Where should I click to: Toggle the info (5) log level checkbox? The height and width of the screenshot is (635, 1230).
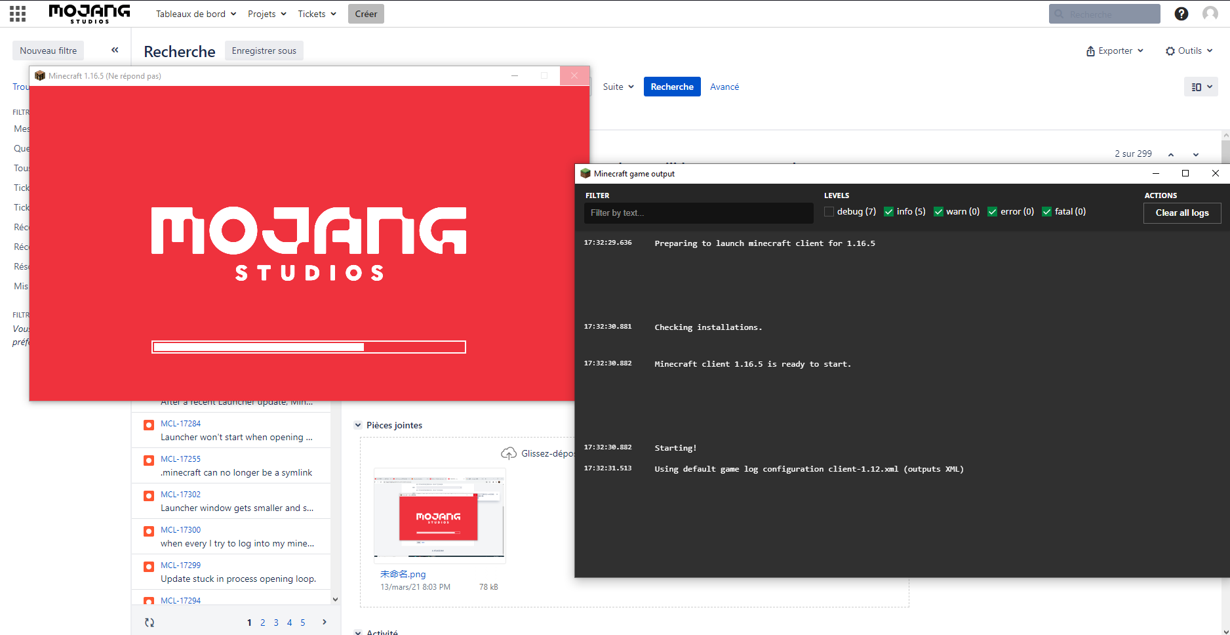tap(889, 211)
